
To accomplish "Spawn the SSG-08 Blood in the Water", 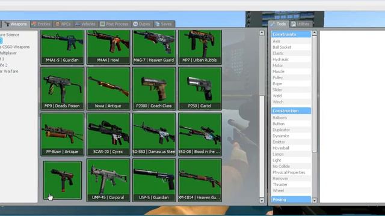I will coord(200,134).
